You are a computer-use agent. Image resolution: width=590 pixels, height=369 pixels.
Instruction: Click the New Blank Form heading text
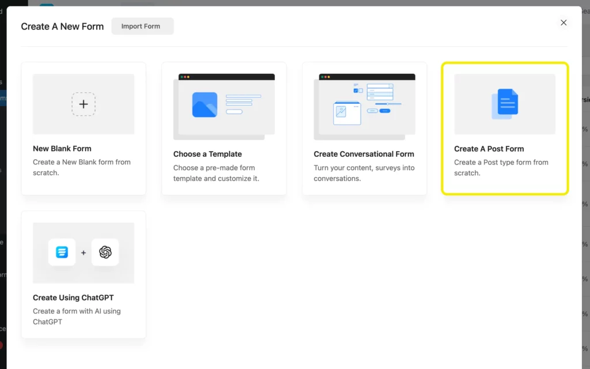(x=62, y=148)
